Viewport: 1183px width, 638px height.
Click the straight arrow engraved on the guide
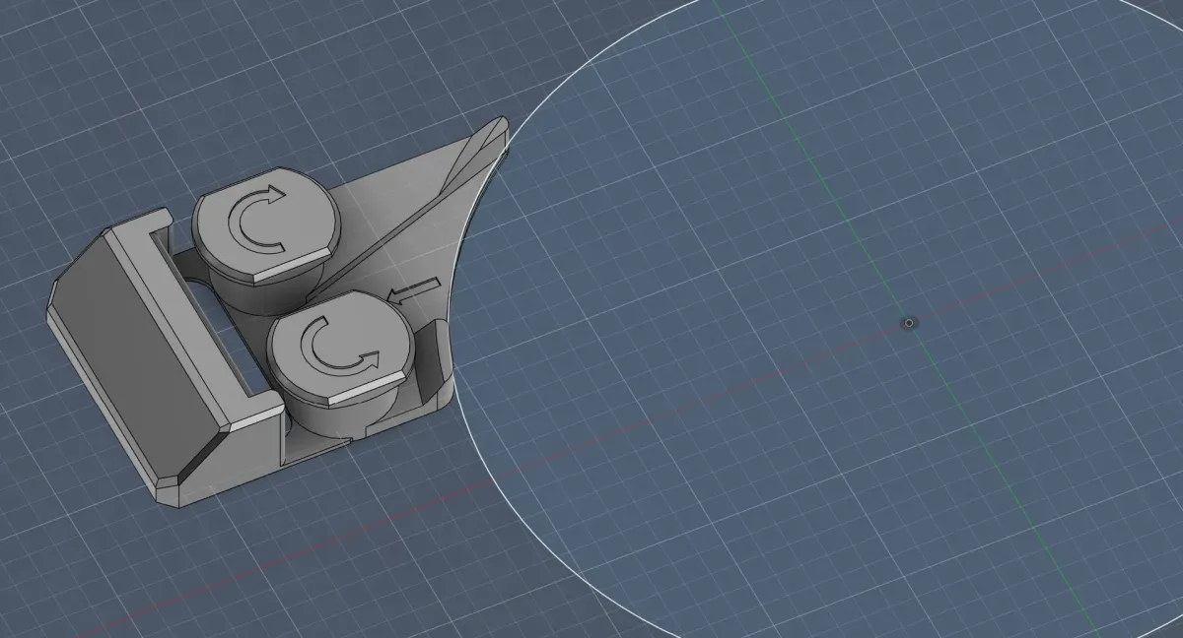(412, 288)
